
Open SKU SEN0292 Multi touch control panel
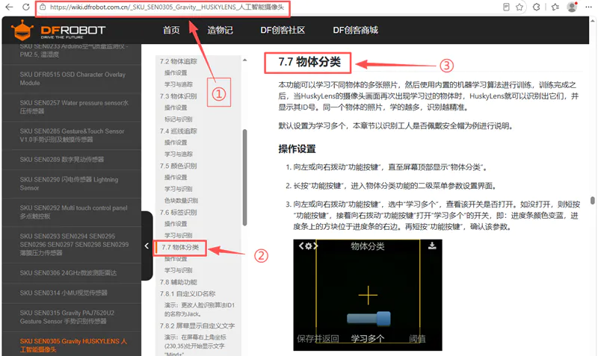(72, 212)
